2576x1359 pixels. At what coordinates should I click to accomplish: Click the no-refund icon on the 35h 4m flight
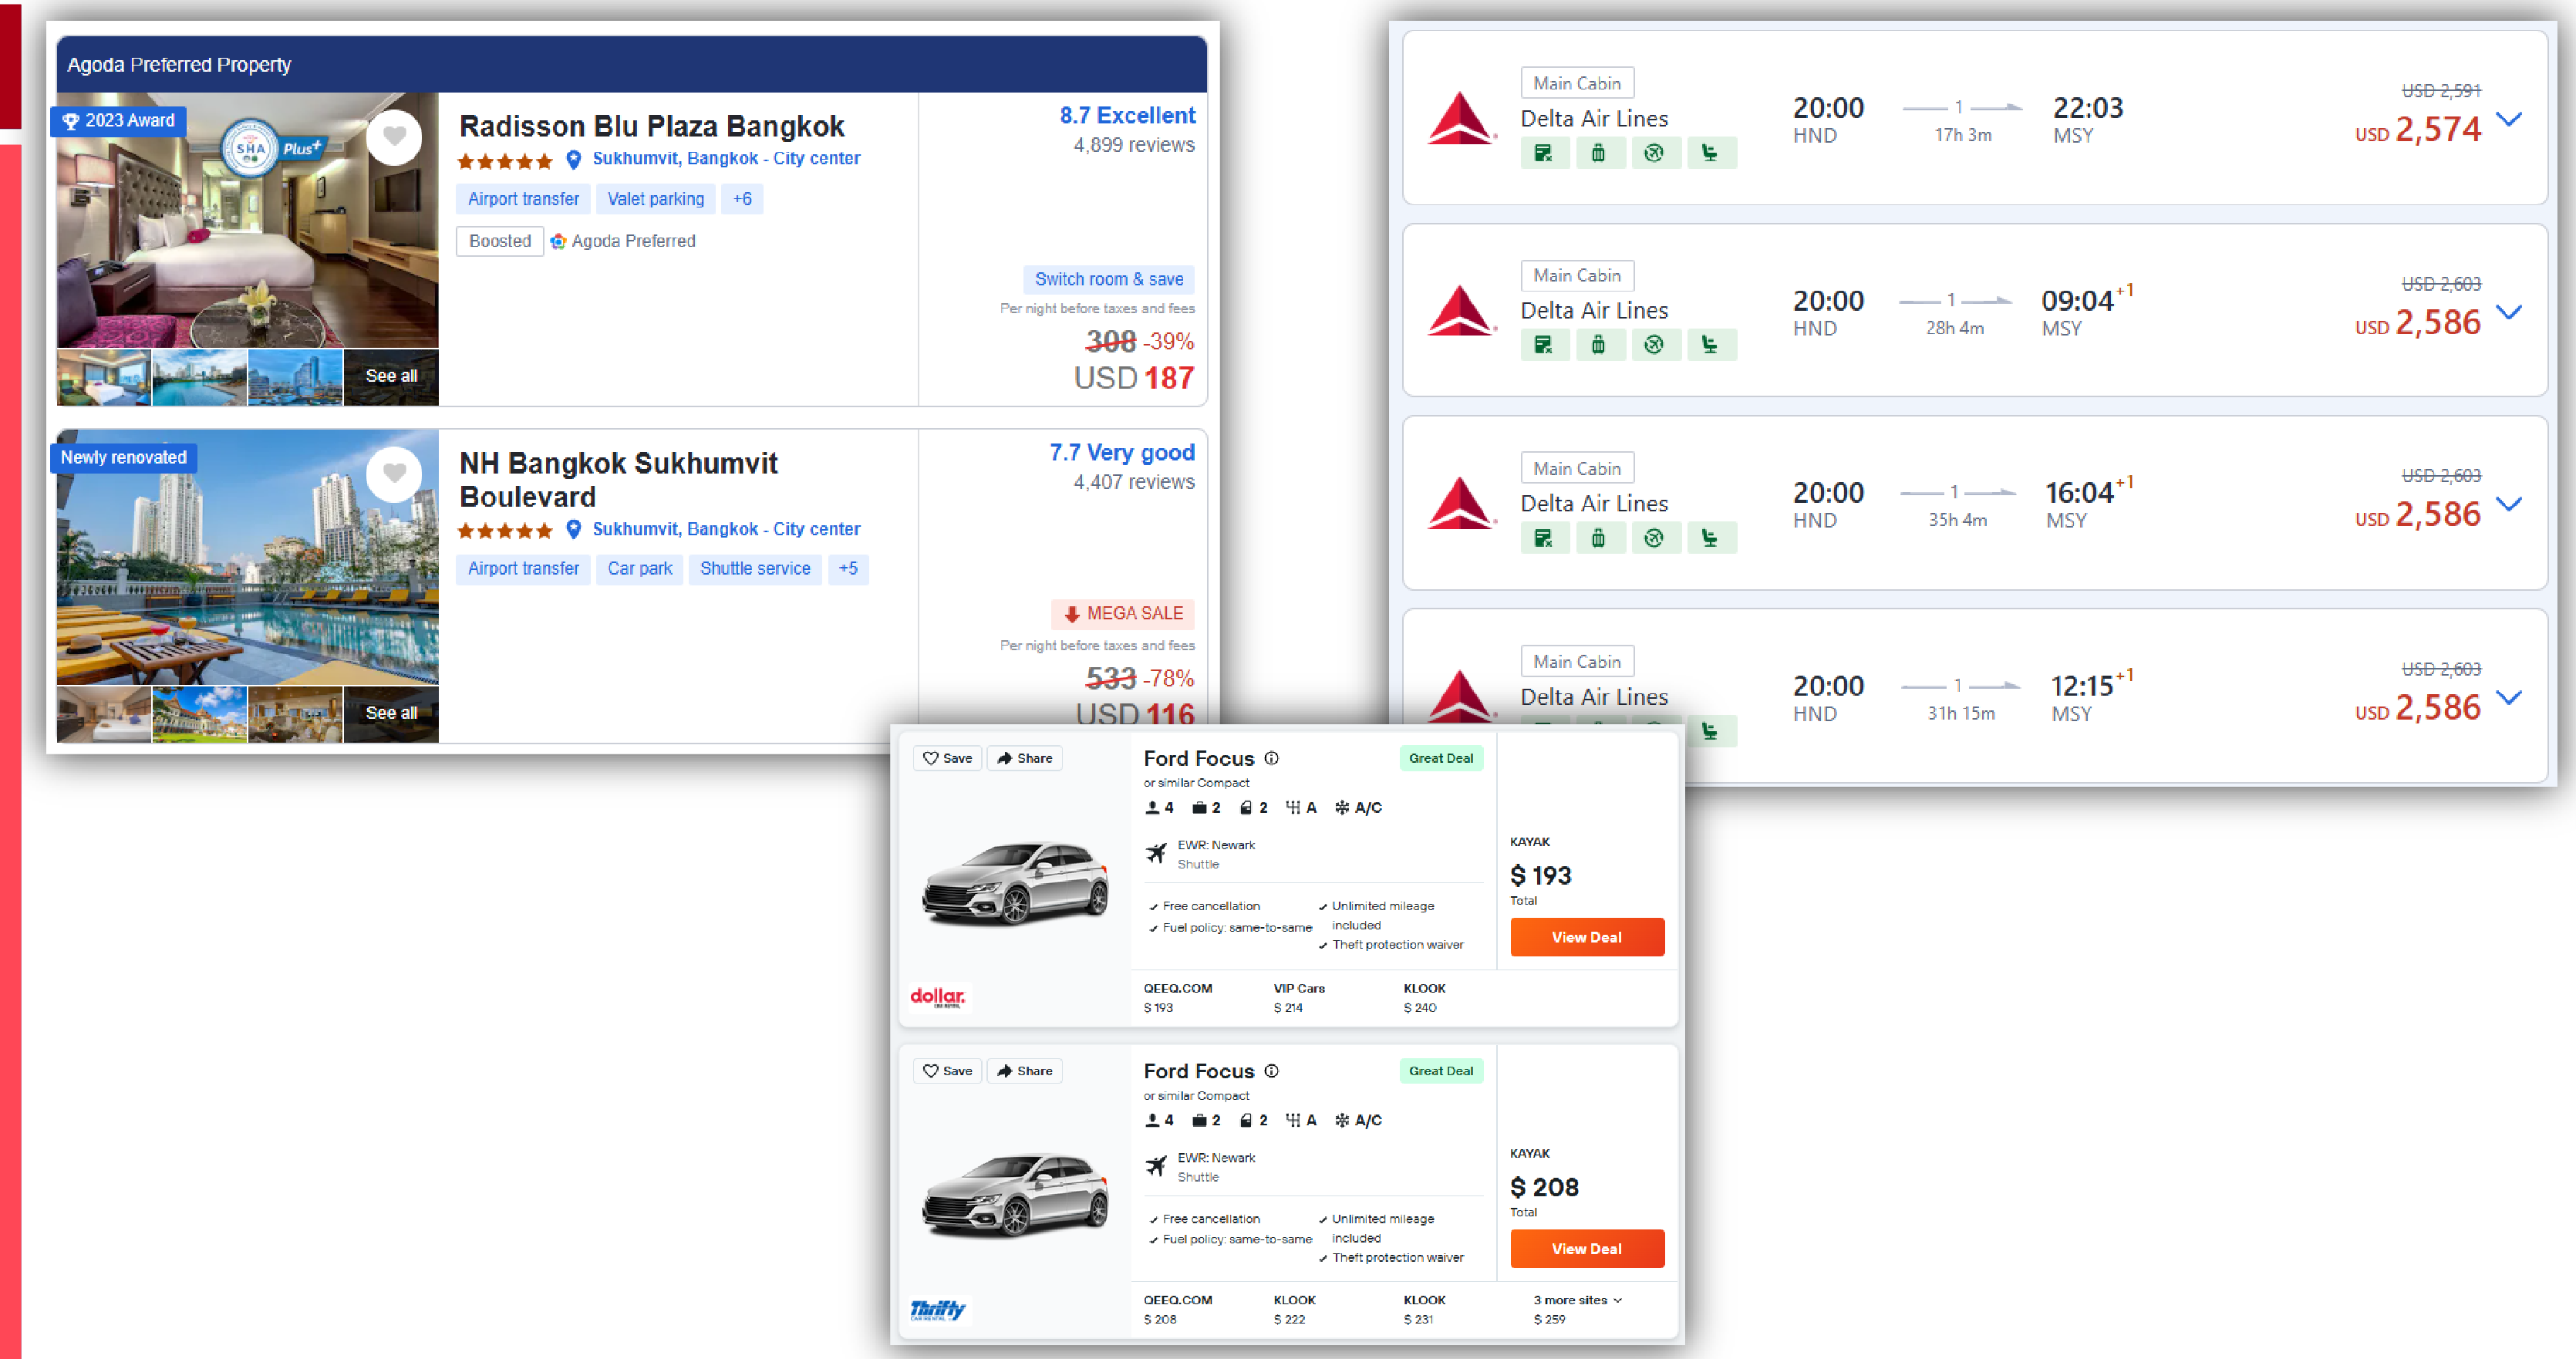click(x=1654, y=538)
